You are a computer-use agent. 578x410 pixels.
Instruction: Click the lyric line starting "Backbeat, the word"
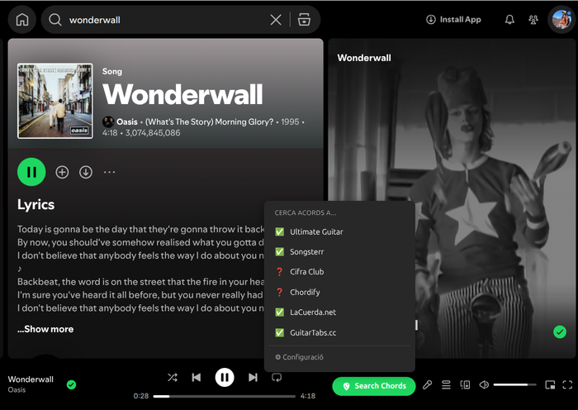tap(141, 282)
